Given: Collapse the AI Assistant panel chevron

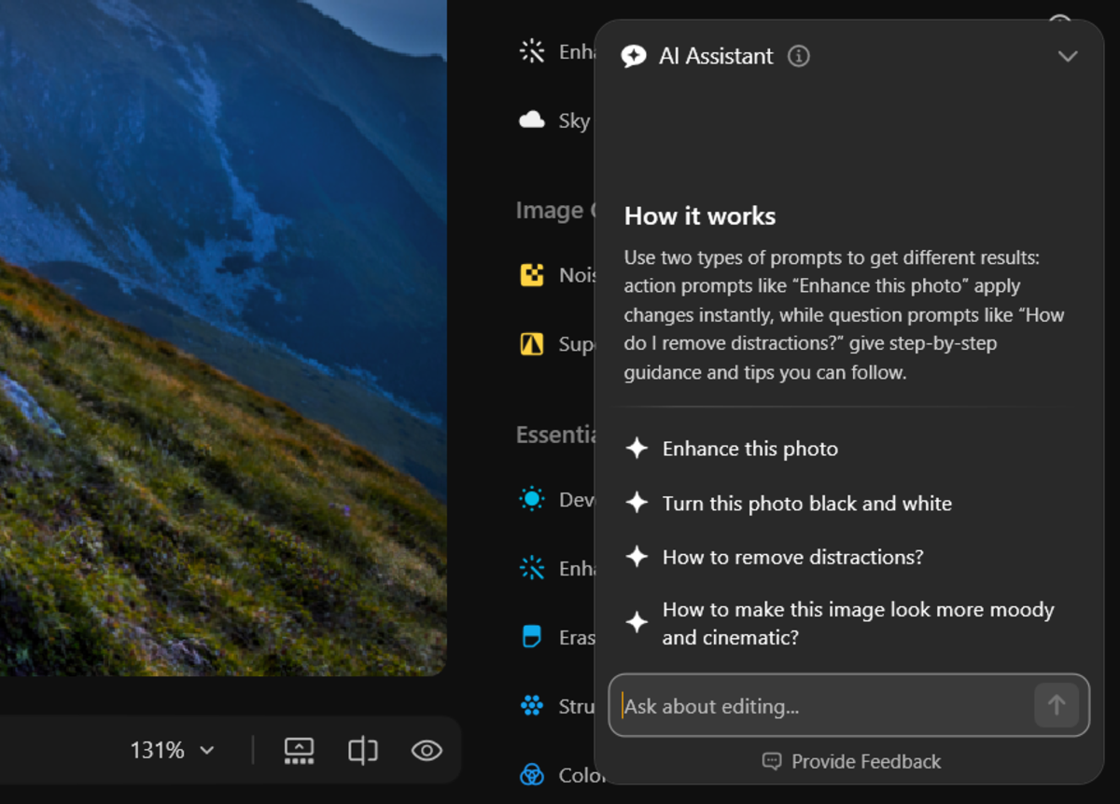Looking at the screenshot, I should pyautogui.click(x=1068, y=56).
